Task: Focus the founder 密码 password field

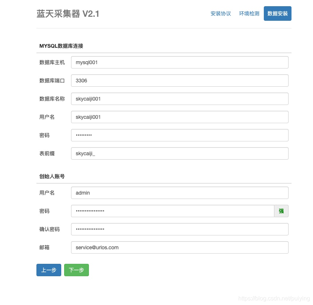Action: pos(173,211)
